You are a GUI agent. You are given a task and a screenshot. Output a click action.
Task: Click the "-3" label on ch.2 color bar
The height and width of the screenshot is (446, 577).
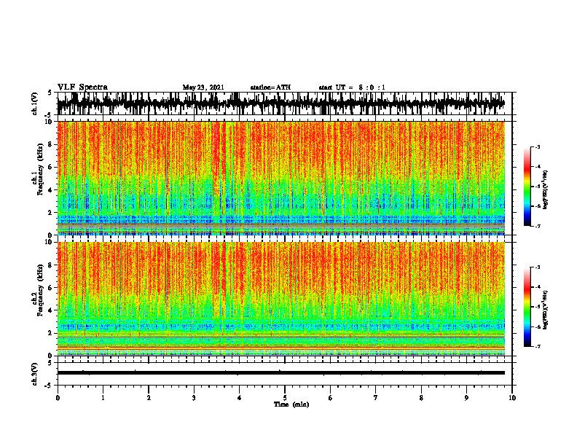tap(538, 267)
